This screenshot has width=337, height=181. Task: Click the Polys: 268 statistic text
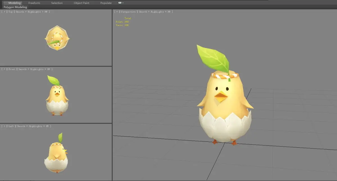coord(122,22)
